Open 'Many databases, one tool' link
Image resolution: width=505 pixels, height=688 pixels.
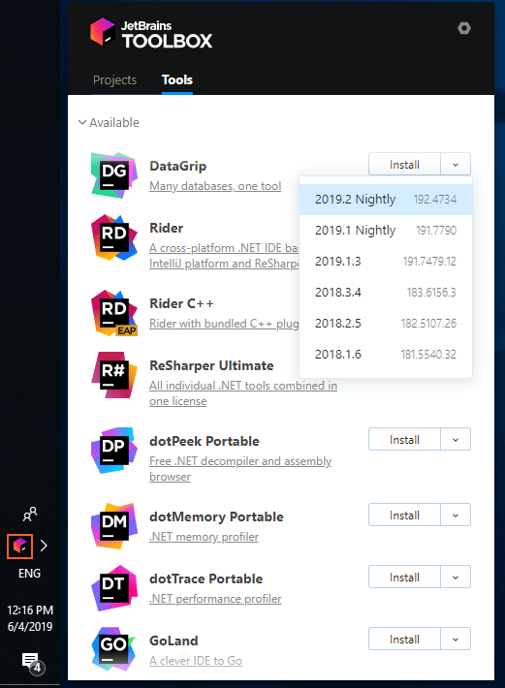click(x=215, y=186)
